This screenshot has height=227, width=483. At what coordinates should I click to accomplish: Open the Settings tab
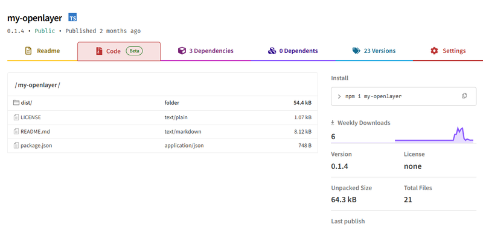point(448,51)
